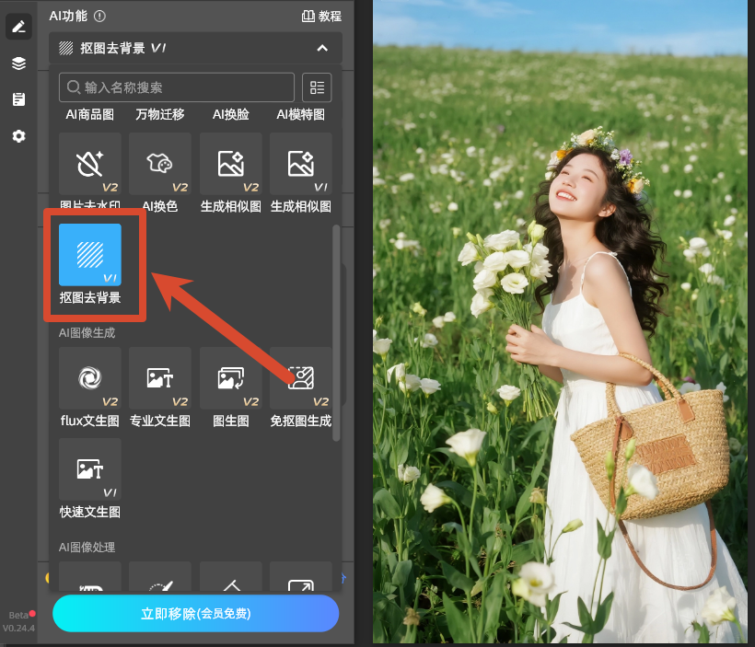This screenshot has height=647, width=755.
Task: Click the 立即移除(会员免费) button
Action: pos(196,614)
